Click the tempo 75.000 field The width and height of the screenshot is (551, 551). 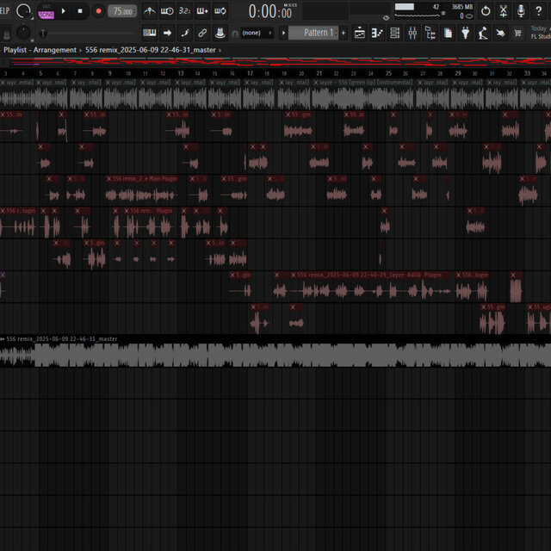coord(122,11)
